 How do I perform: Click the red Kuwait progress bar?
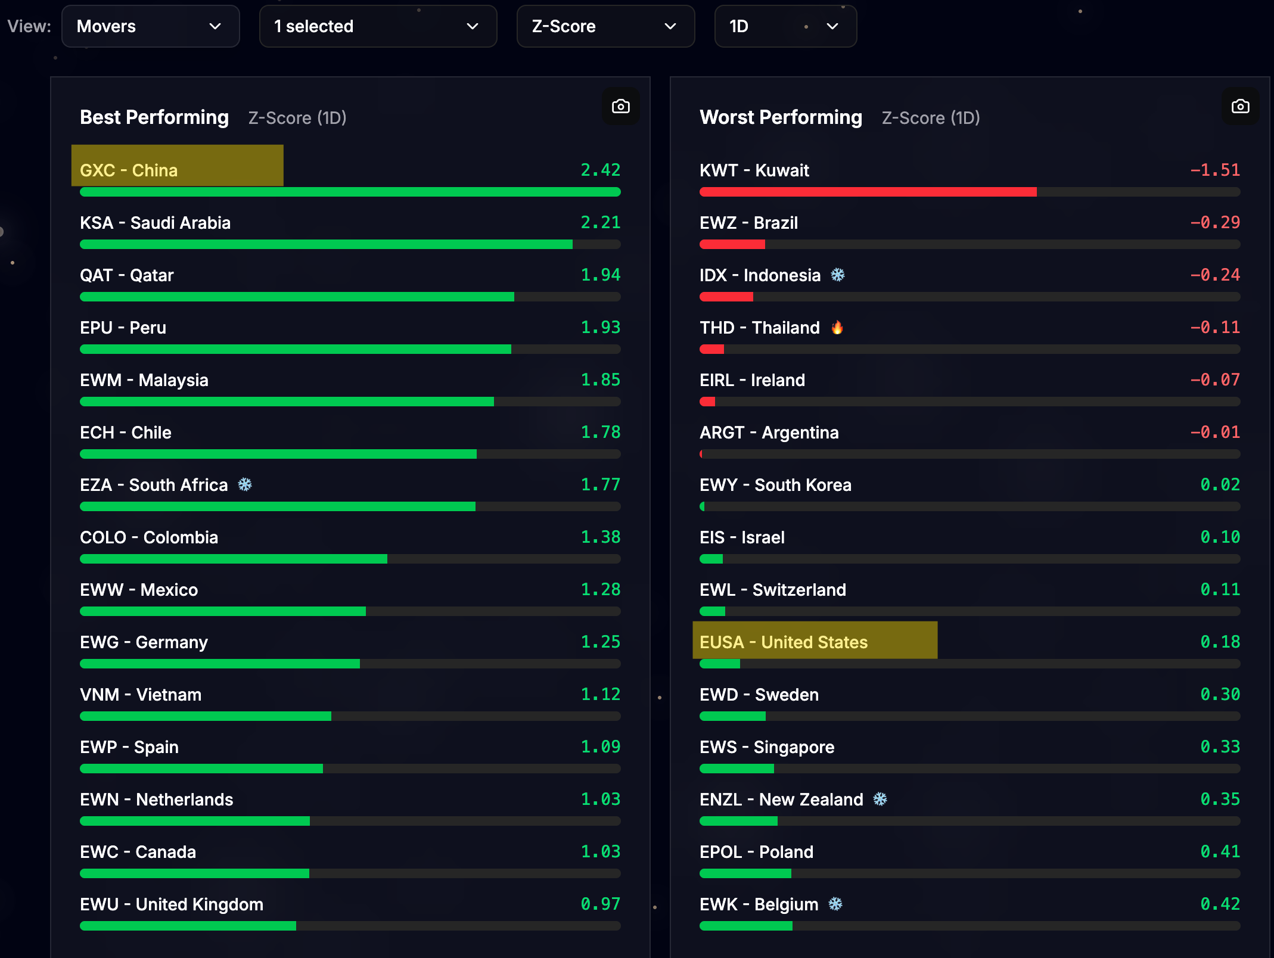[x=867, y=192]
